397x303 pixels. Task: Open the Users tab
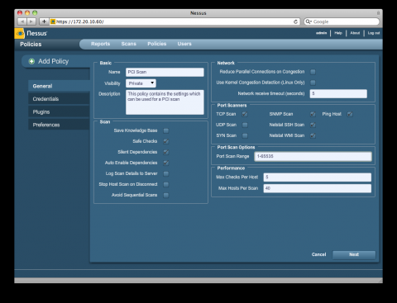(184, 44)
